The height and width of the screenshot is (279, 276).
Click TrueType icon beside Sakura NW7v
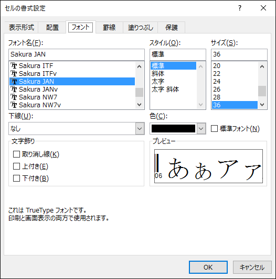tap(14, 105)
